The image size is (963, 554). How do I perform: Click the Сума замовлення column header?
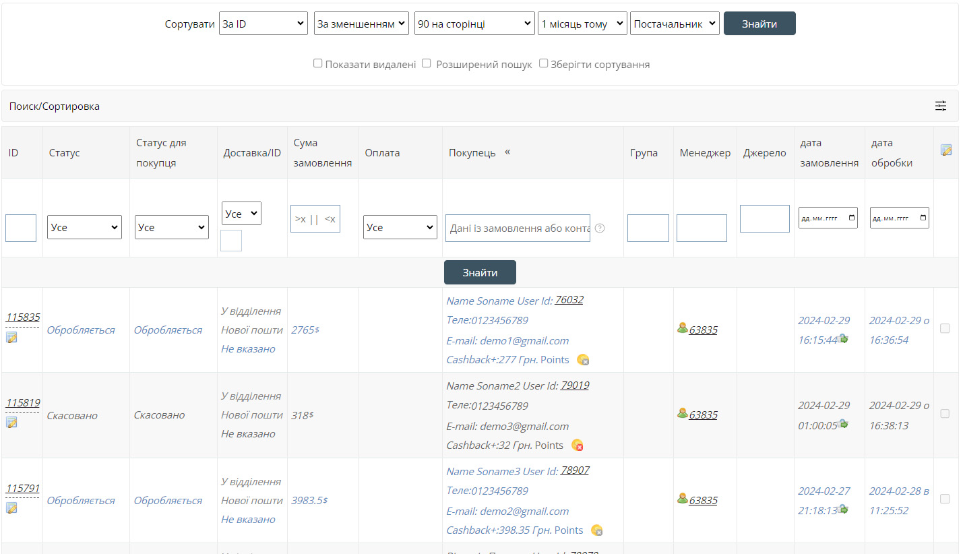(322, 152)
